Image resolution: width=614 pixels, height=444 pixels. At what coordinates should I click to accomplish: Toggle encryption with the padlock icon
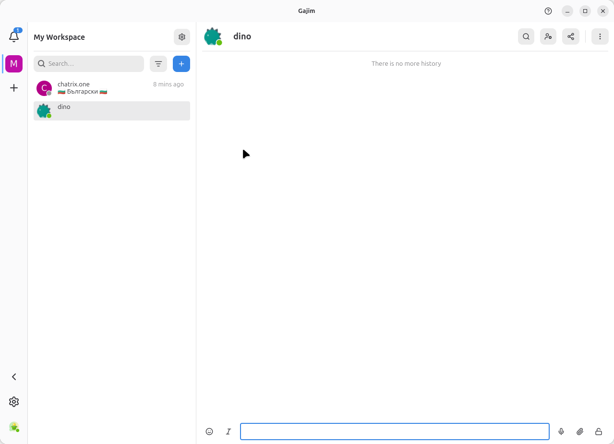click(599, 432)
